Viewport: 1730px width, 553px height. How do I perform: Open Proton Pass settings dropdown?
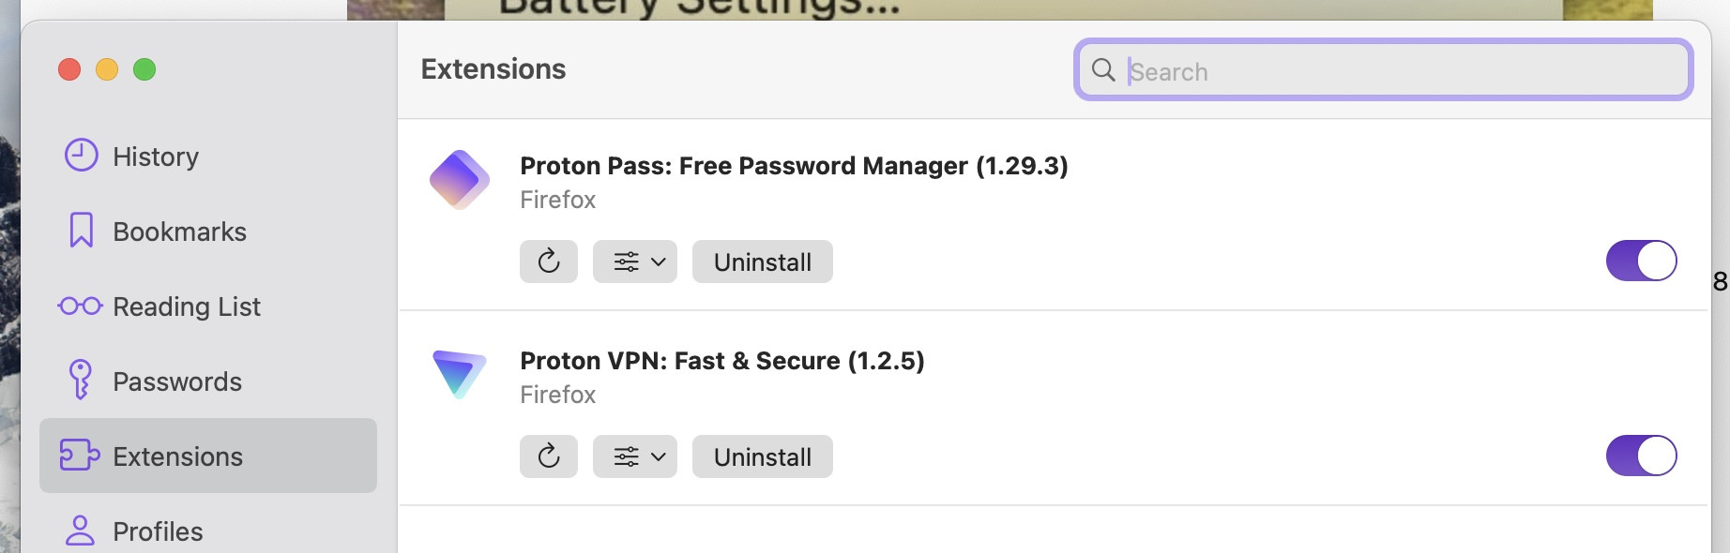point(635,262)
